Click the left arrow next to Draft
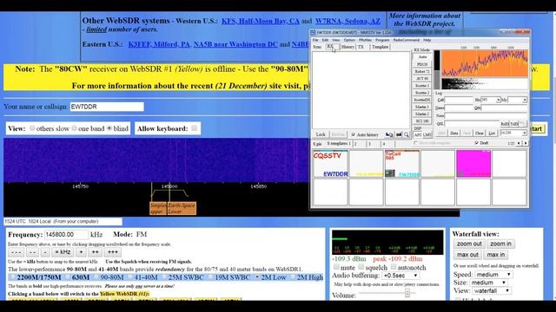This screenshot has width=556, height=312. (x=520, y=143)
